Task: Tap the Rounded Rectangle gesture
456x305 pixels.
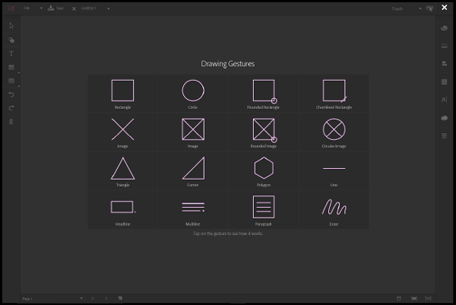Action: pyautogui.click(x=264, y=94)
